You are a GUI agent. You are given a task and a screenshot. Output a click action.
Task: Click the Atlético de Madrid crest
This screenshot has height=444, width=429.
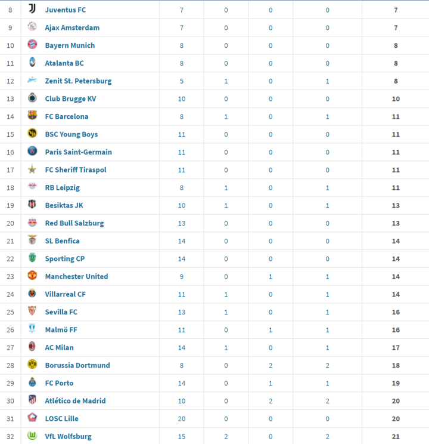[x=32, y=400]
